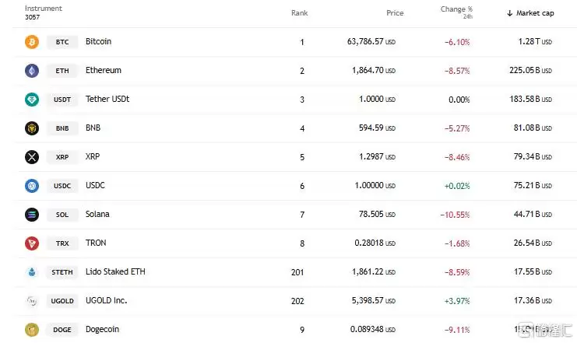577x343 pixels.
Task: Click the Bitcoin orange coin icon
Action: [32, 42]
